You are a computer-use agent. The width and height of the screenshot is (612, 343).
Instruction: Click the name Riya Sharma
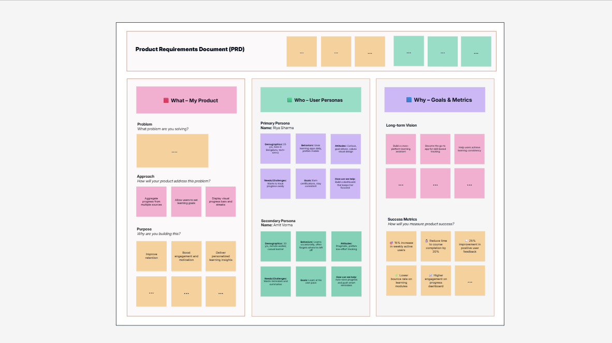click(283, 128)
